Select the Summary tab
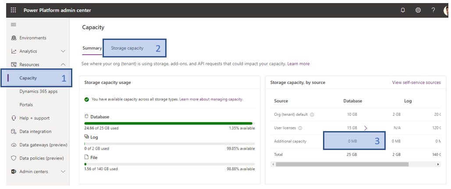 [92, 48]
